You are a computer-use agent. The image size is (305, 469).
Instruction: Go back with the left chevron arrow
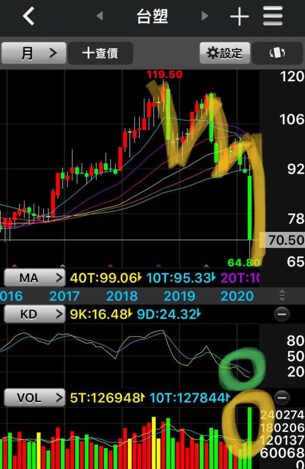[29, 16]
